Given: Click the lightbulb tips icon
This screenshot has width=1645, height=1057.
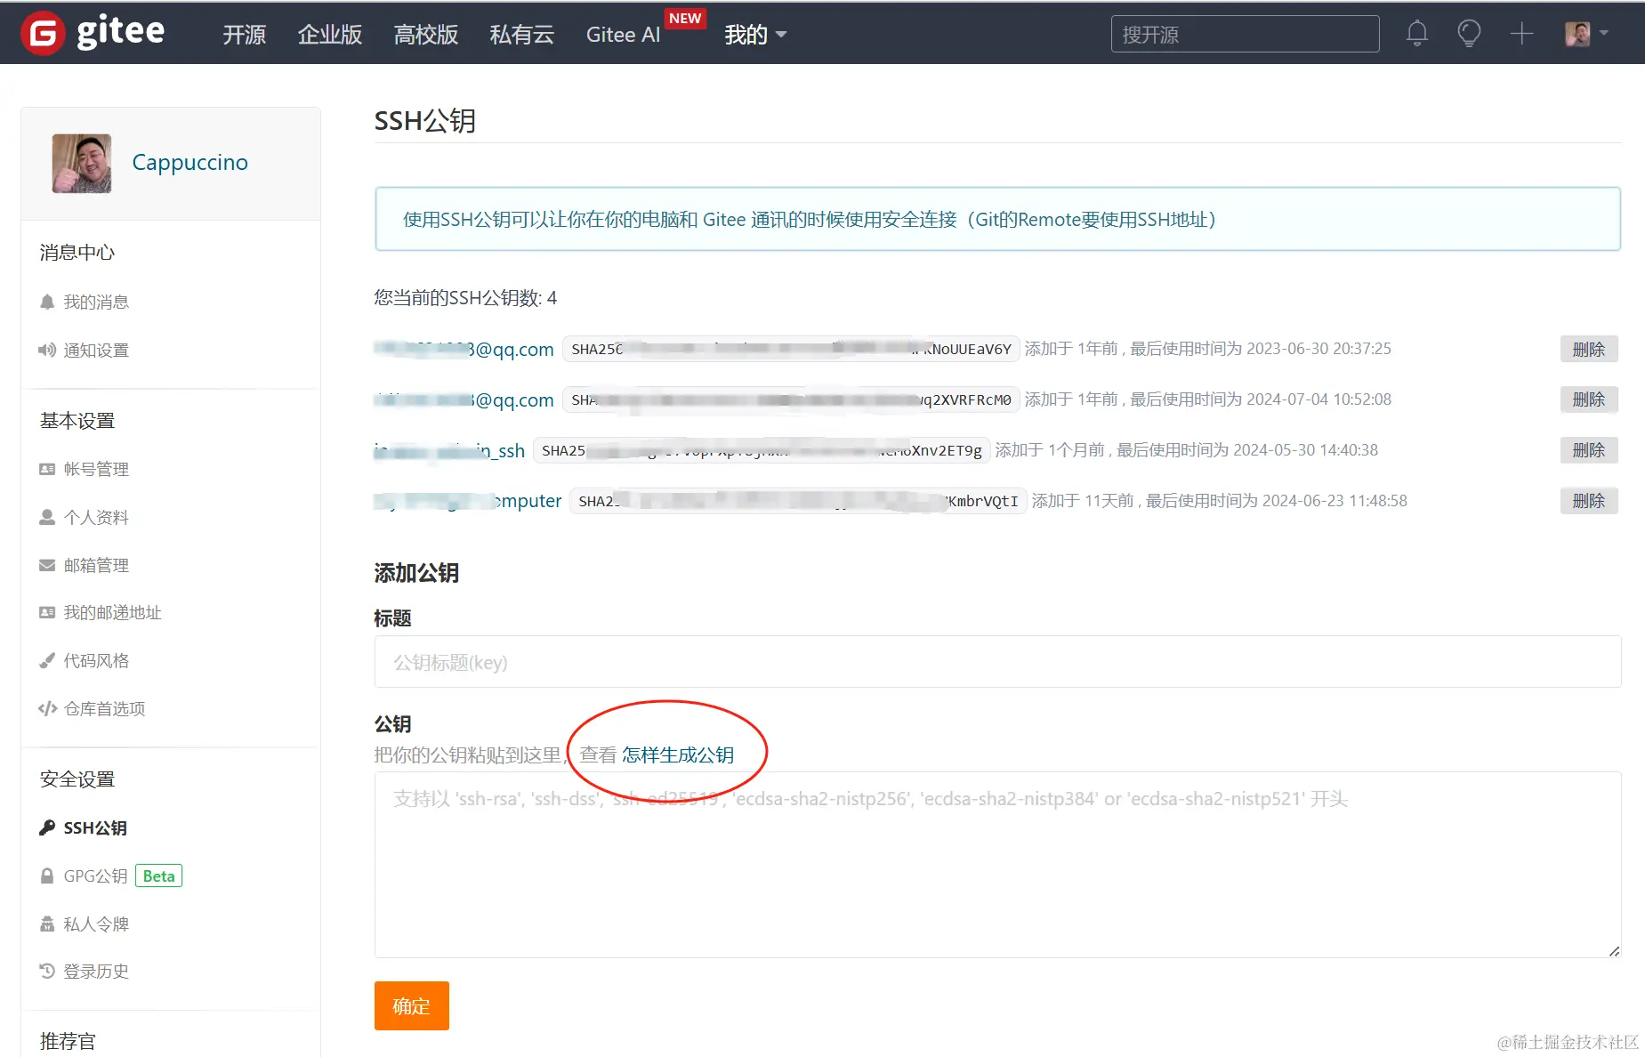Looking at the screenshot, I should (1469, 34).
